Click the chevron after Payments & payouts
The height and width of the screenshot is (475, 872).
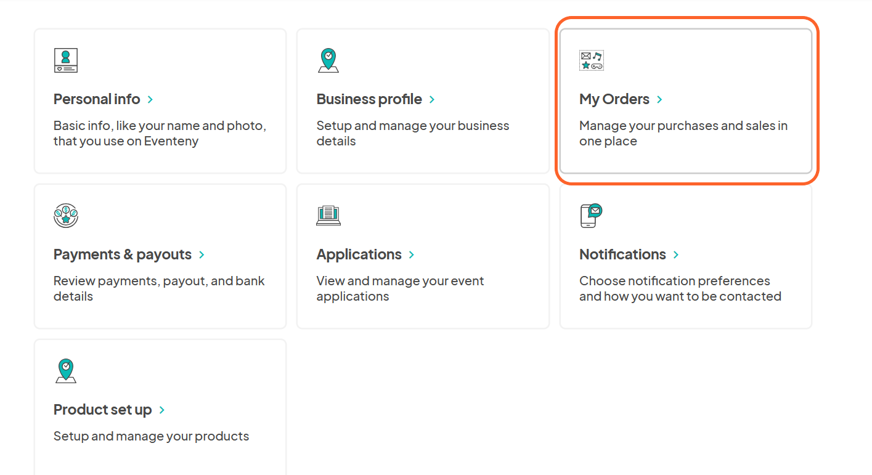point(202,254)
